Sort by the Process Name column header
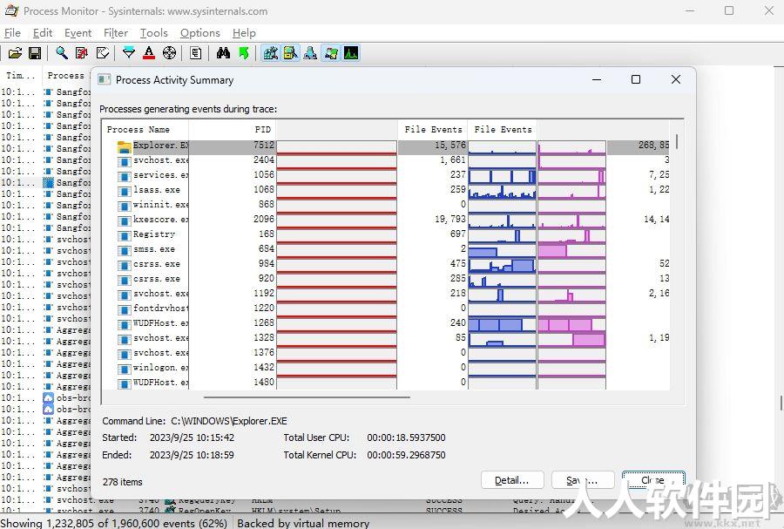 145,130
